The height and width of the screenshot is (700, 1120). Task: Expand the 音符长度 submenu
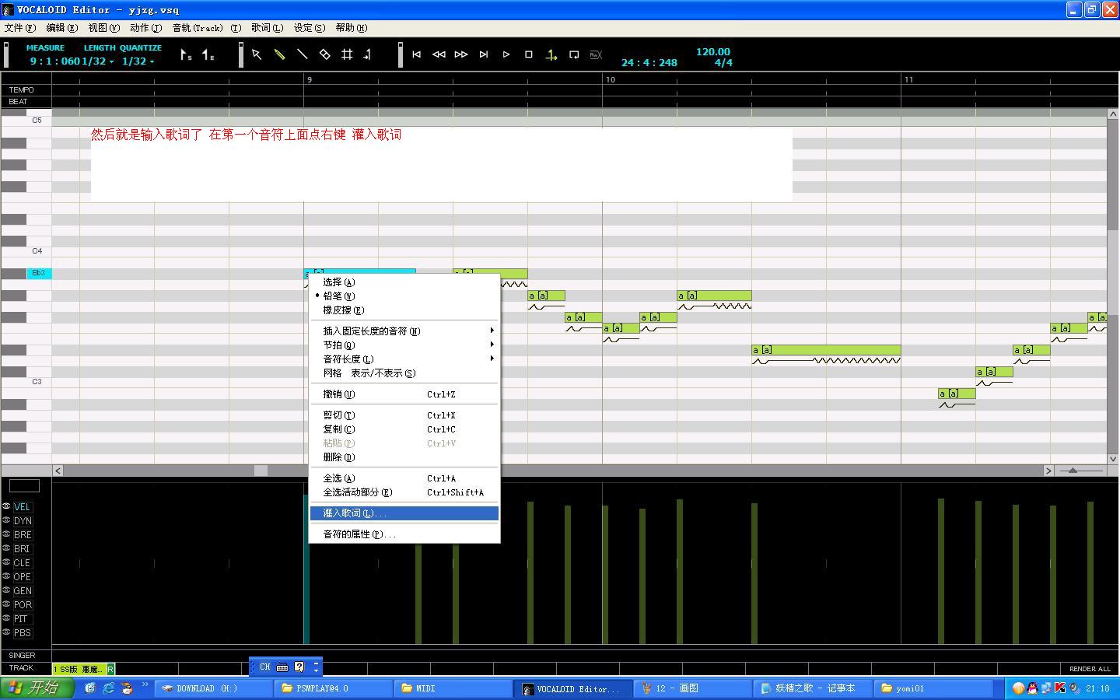tap(404, 359)
